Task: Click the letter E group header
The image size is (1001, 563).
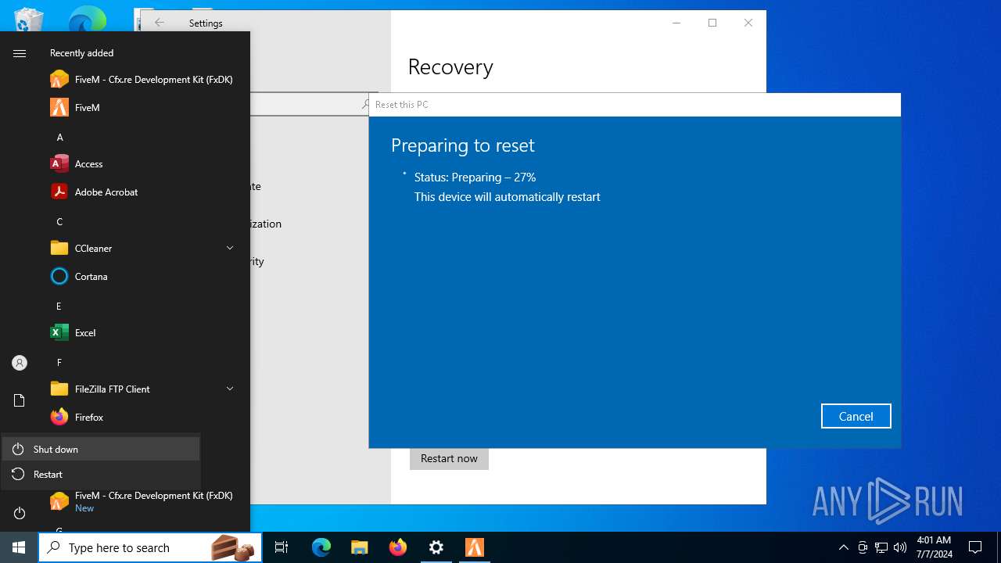Action: click(x=59, y=306)
